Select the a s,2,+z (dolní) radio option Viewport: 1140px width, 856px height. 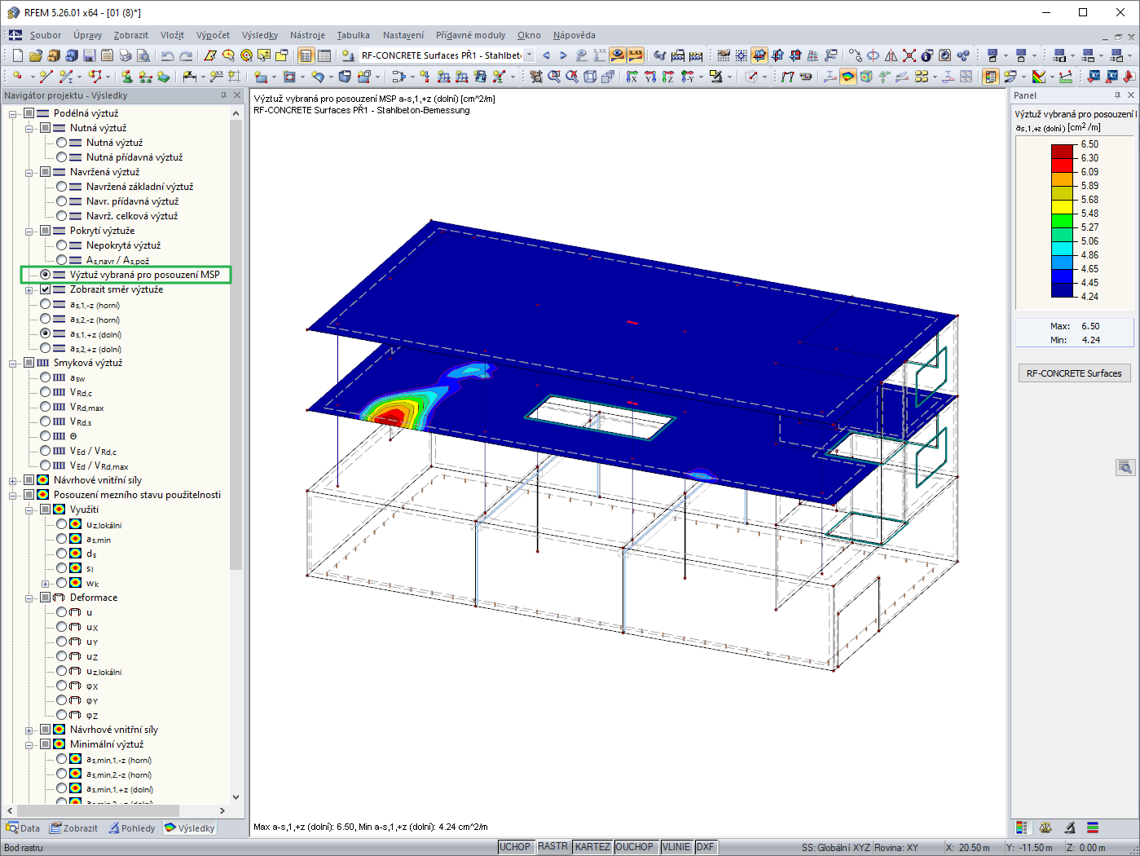(x=45, y=348)
